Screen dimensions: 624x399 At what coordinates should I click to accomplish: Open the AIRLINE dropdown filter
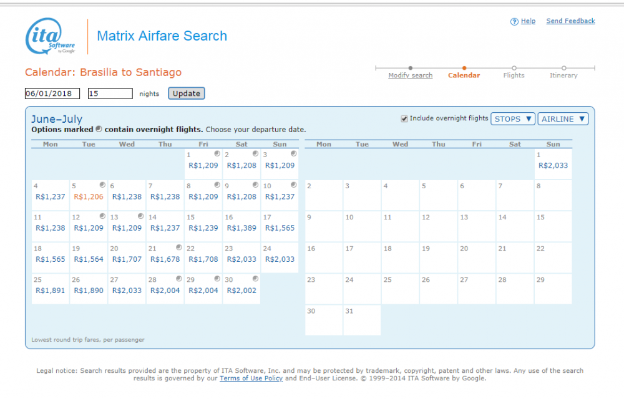click(x=563, y=118)
